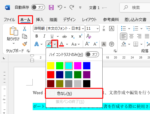150x114 pixels.
Task: Redo the last action
Action: pos(72,7)
